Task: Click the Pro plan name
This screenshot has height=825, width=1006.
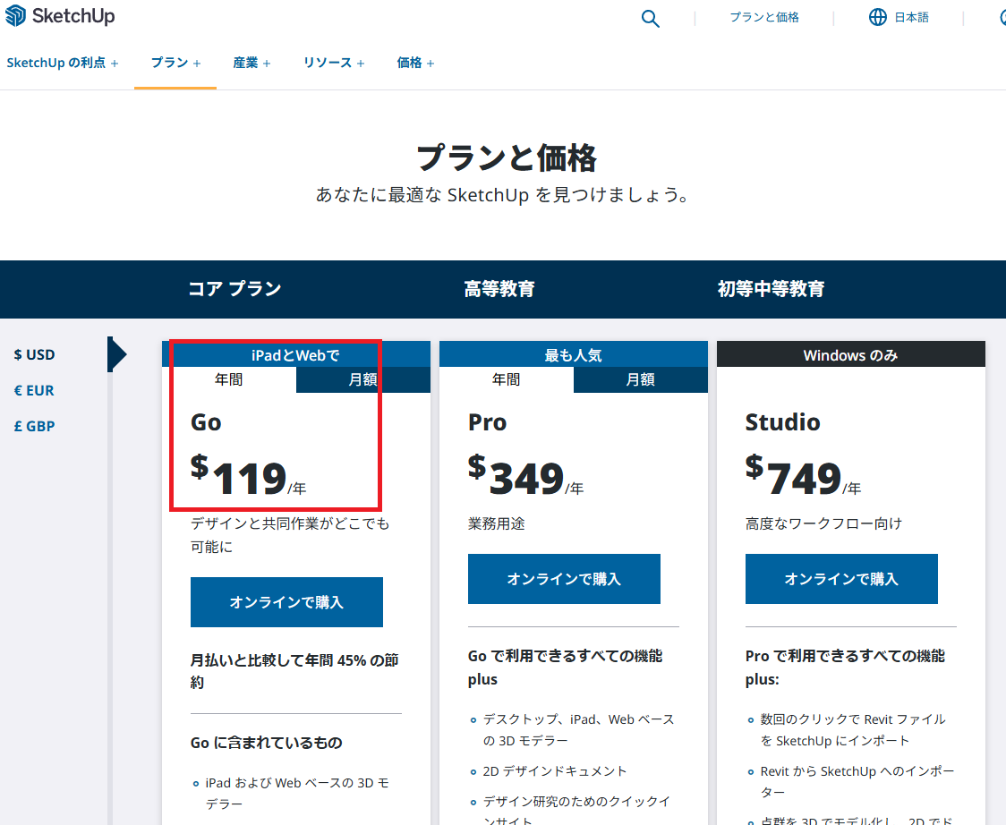Action: [487, 422]
